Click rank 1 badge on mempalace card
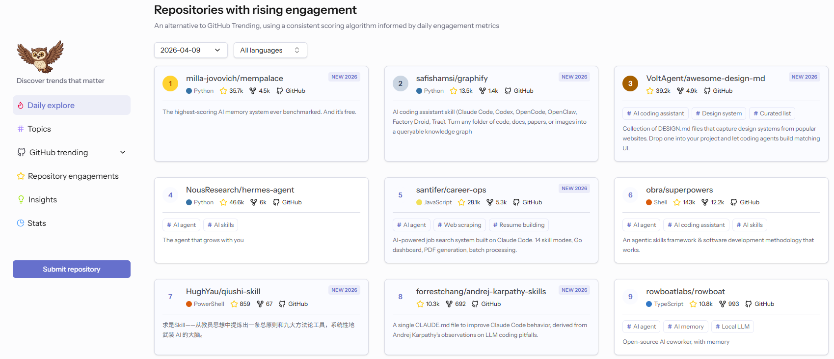 [x=170, y=83]
